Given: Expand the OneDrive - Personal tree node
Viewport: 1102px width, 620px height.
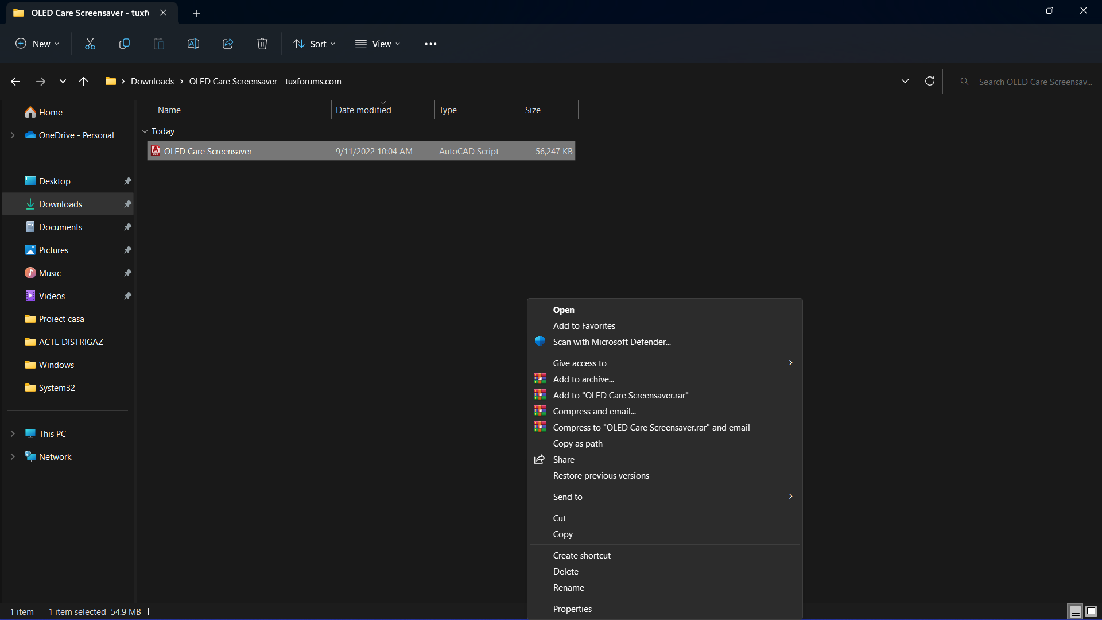Looking at the screenshot, I should [x=13, y=135].
